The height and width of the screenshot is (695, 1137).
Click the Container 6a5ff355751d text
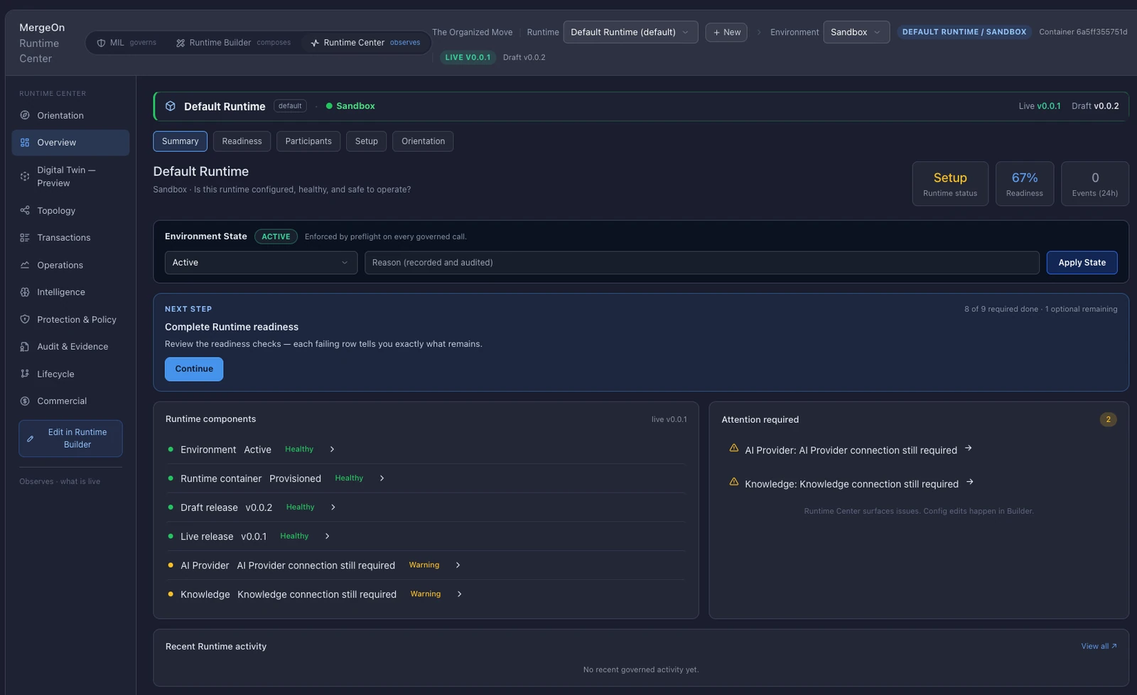point(1083,32)
